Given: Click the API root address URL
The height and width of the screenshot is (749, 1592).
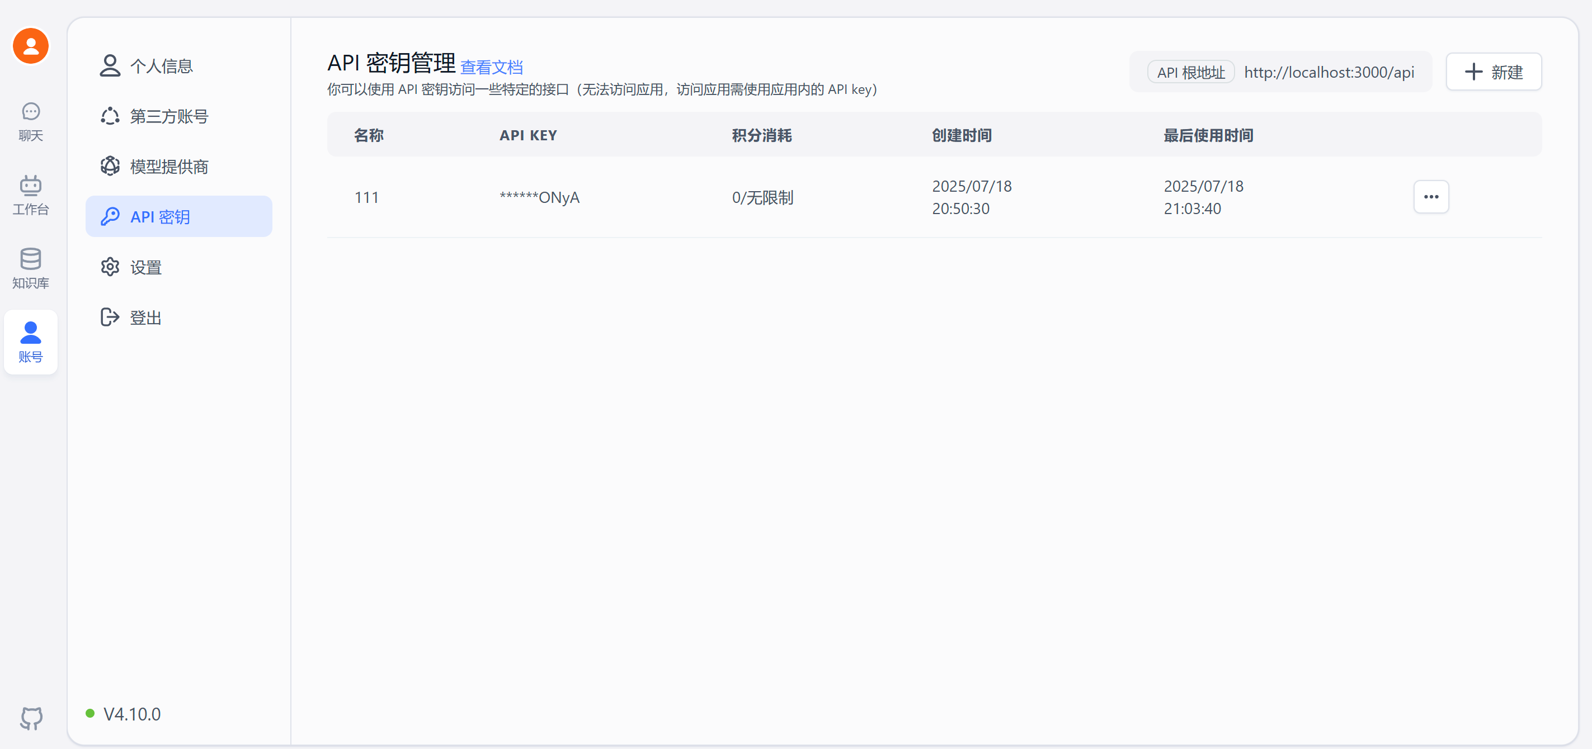Looking at the screenshot, I should 1329,72.
